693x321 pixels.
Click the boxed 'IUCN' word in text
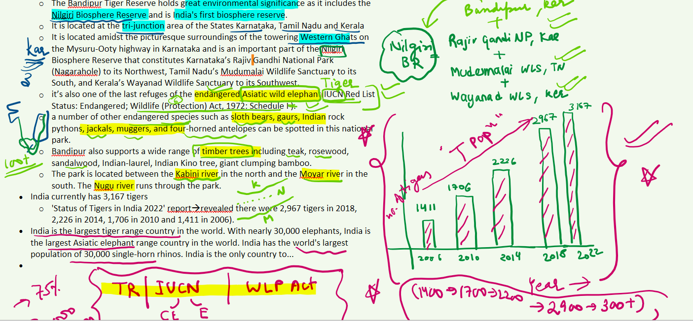point(333,95)
